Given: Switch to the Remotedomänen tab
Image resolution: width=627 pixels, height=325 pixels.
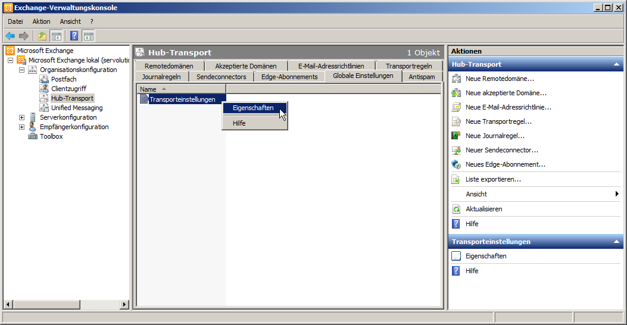Looking at the screenshot, I should point(169,66).
